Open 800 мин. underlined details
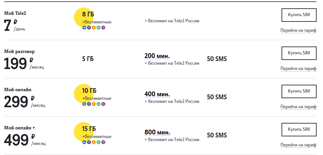 (x=157, y=132)
